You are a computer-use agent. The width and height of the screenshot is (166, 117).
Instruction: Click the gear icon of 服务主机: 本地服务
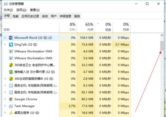point(11,85)
